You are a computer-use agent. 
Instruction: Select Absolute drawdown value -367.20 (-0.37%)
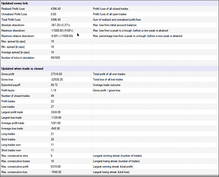click(x=60, y=25)
